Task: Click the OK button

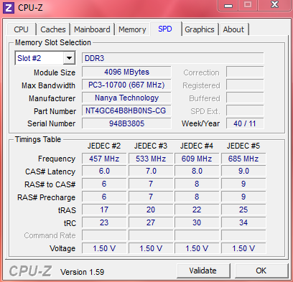Action: (x=261, y=271)
